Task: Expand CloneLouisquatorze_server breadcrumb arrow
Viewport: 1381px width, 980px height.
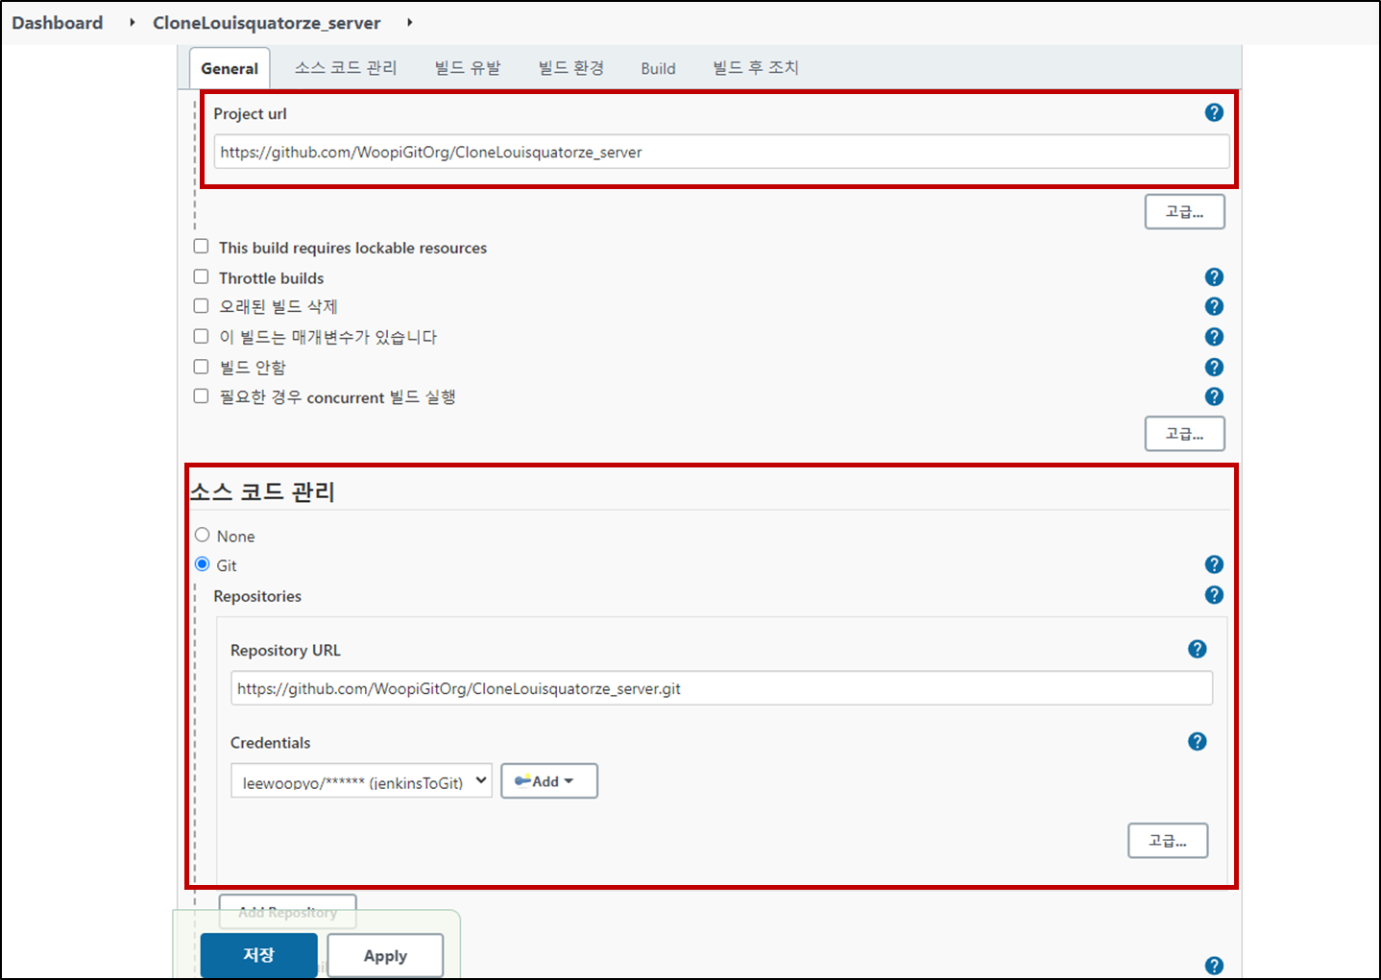Action: tap(409, 22)
